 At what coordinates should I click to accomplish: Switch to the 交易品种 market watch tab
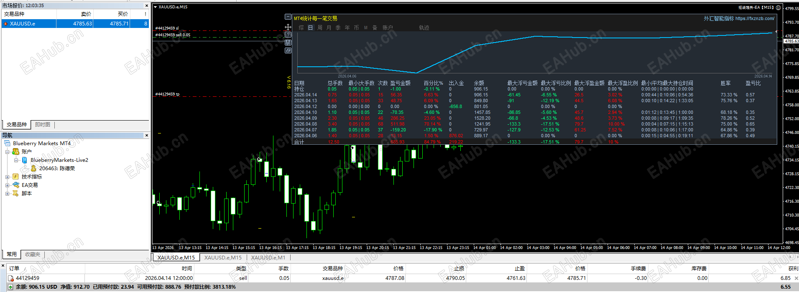click(17, 125)
